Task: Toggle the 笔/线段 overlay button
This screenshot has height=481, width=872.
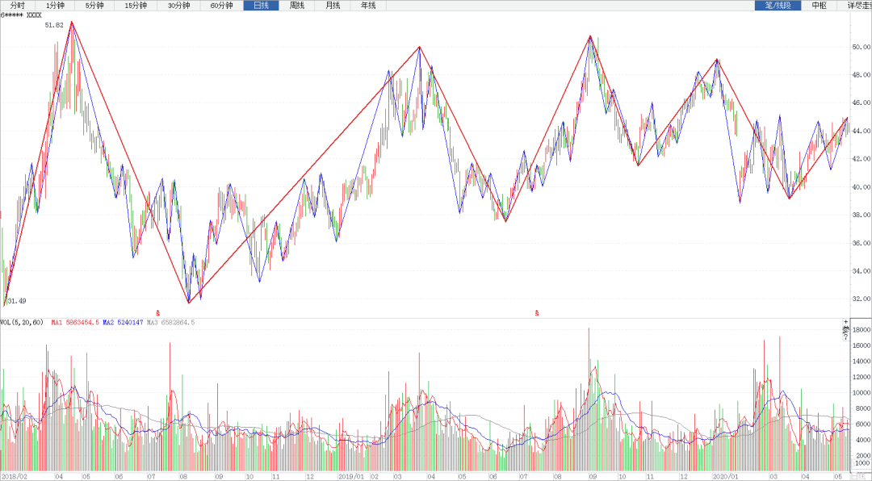Action: [778, 6]
